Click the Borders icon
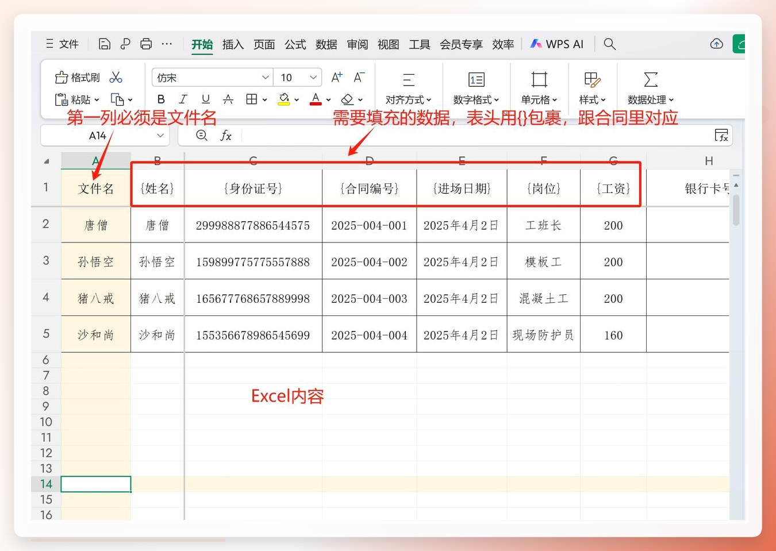 251,99
